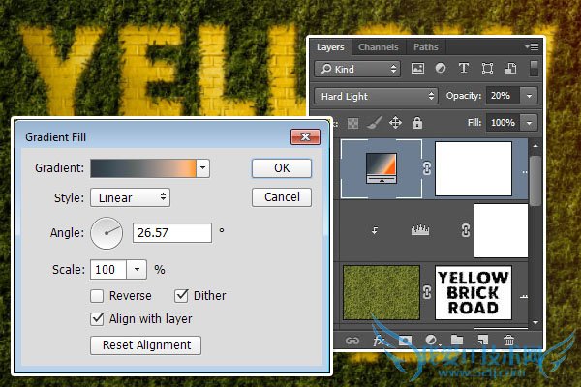Close the Gradient Fill dialog

pyautogui.click(x=305, y=136)
